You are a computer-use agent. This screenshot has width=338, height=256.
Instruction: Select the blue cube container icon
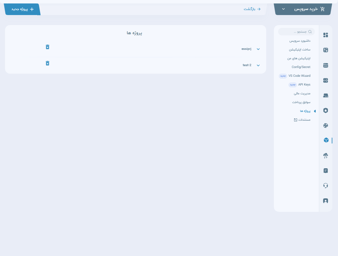326,140
